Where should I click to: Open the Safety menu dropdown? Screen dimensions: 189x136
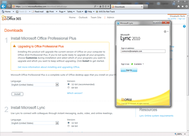(x=71, y=12)
